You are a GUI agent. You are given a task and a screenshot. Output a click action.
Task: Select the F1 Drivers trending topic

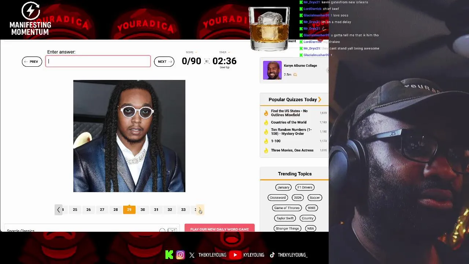(x=305, y=187)
